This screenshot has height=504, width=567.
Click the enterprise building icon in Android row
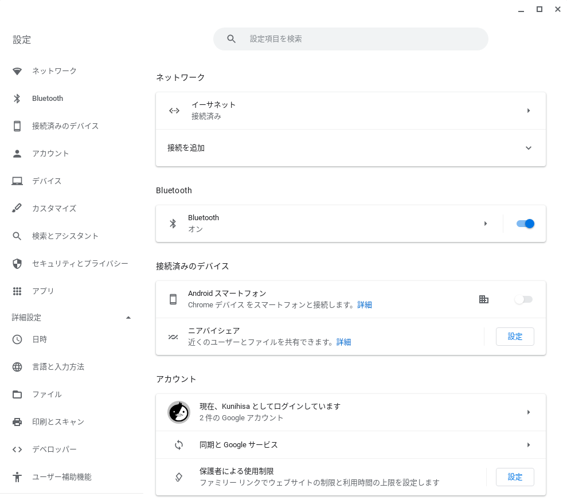click(484, 299)
